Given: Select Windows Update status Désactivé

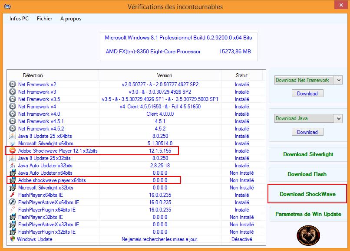Looking at the screenshot, I should (242, 239).
